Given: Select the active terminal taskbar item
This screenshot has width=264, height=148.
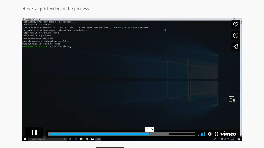Looking at the screenshot, I should [x=98, y=139].
